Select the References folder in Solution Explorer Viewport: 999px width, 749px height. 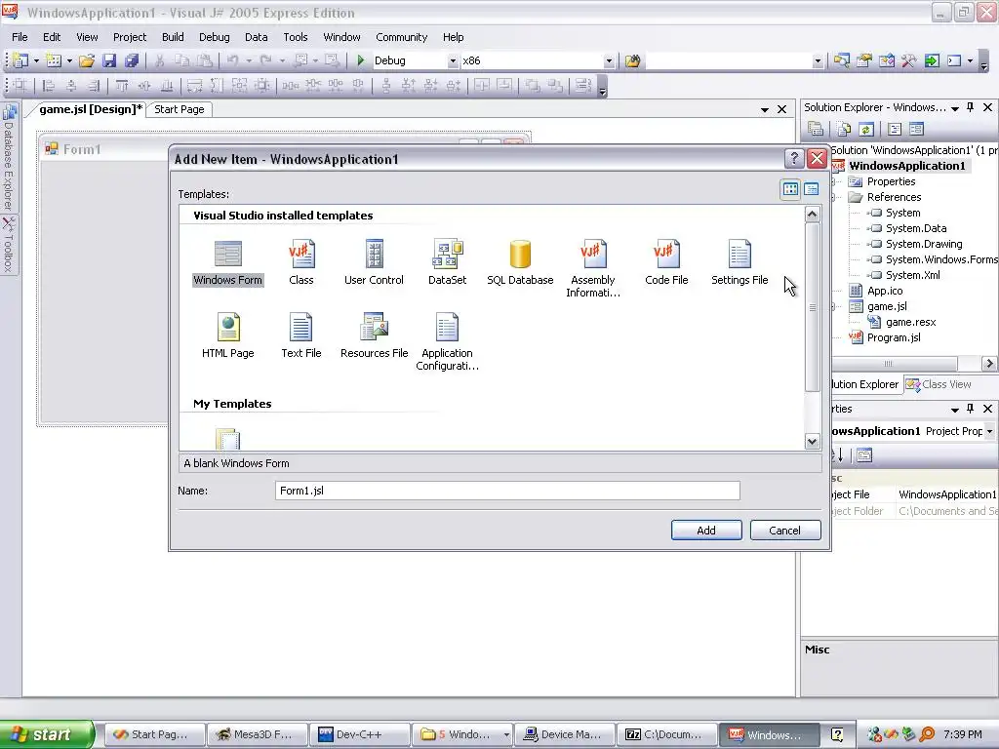(894, 197)
